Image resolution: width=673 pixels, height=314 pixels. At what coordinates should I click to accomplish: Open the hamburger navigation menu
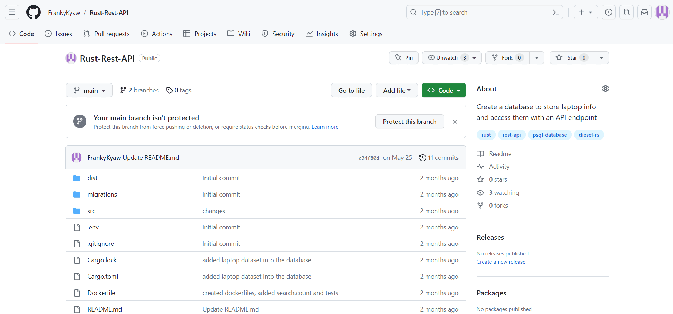[12, 12]
